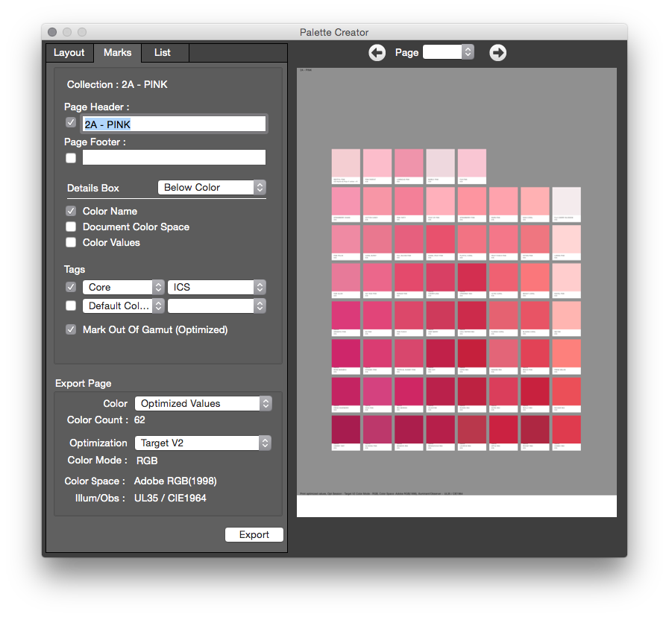This screenshot has width=669, height=617.
Task: Open the Page number selector
Action: coord(448,52)
